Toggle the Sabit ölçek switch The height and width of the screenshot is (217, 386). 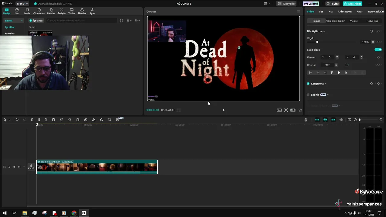pyautogui.click(x=378, y=50)
